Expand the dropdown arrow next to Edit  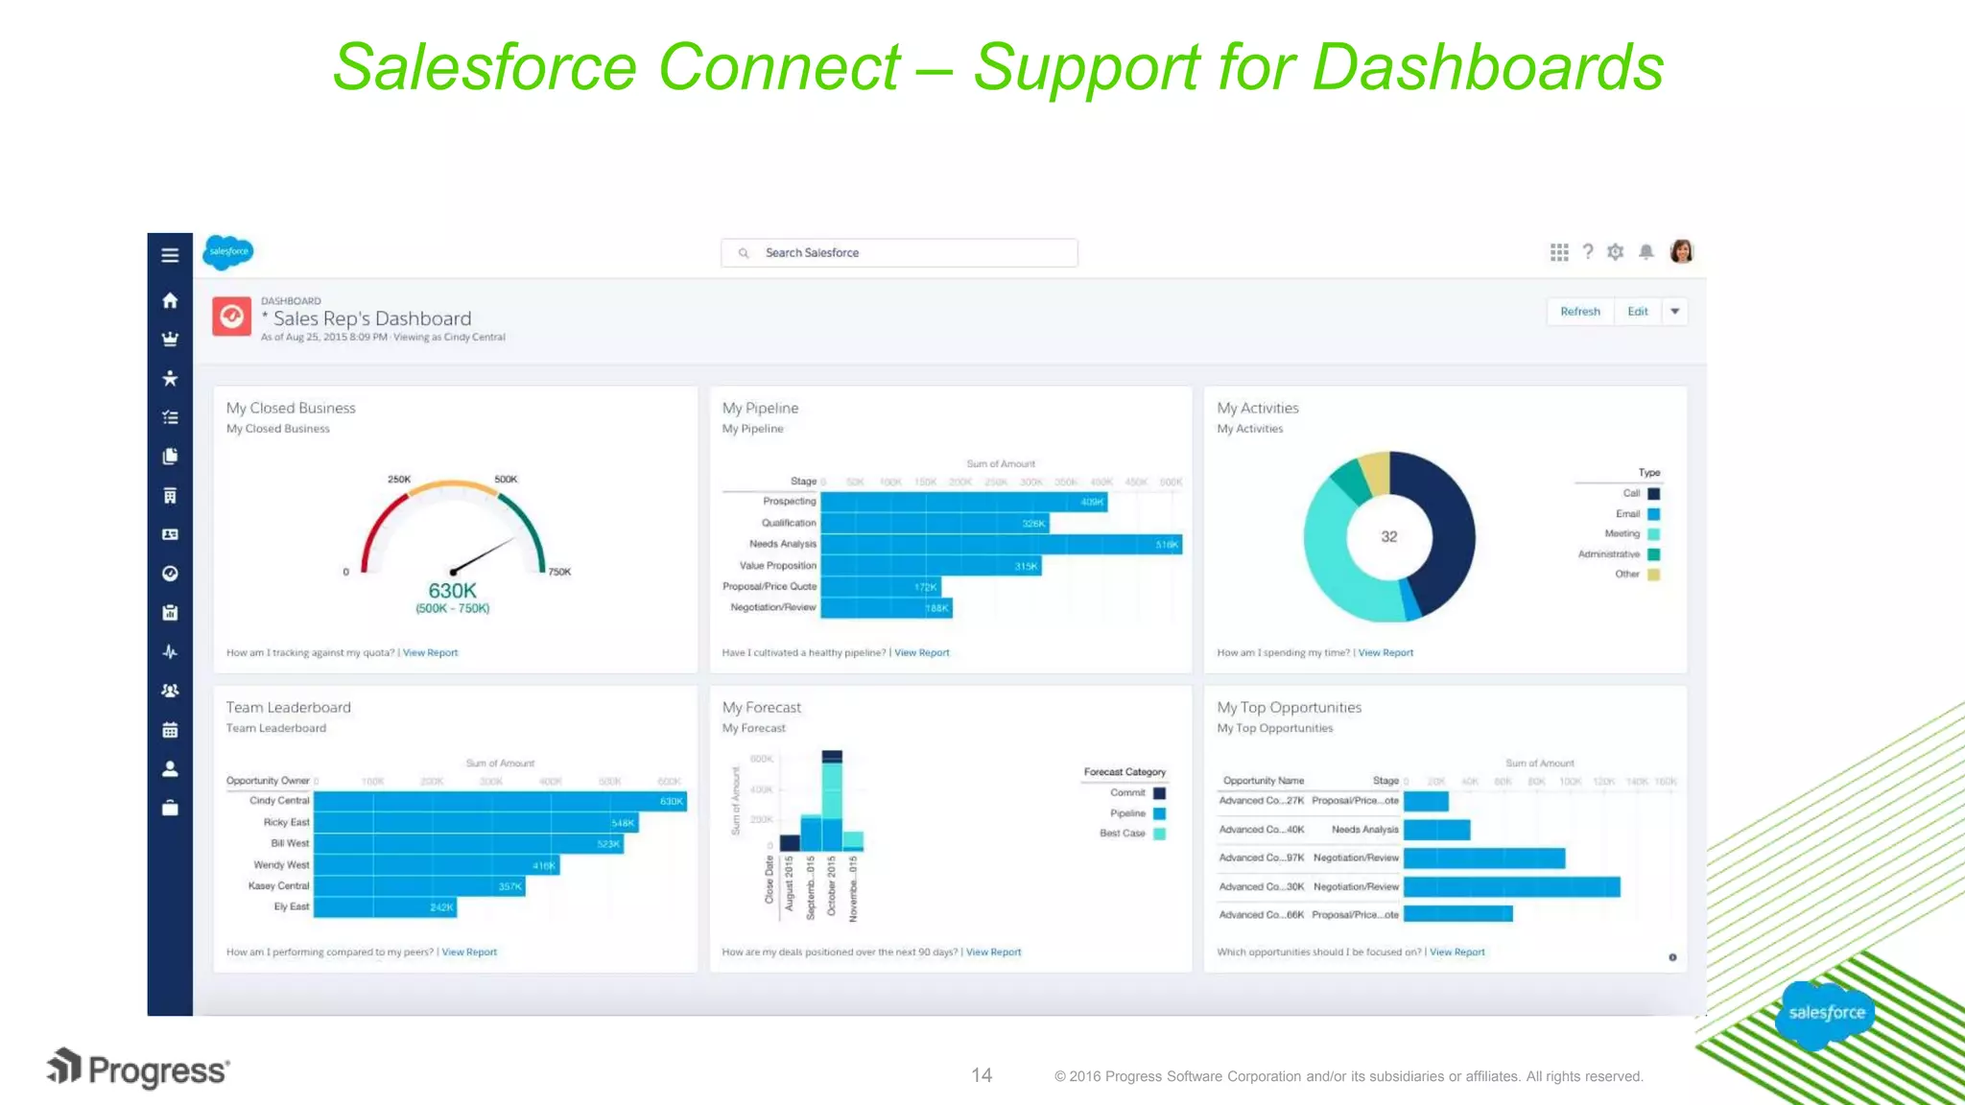click(x=1675, y=312)
